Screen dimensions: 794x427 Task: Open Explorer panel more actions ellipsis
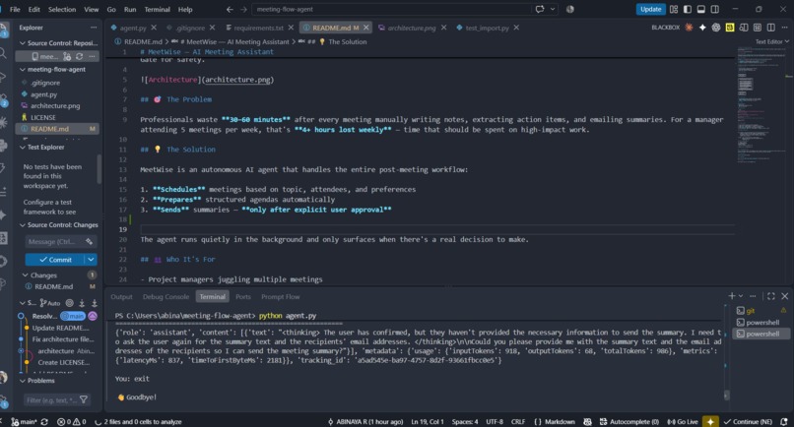(94, 28)
